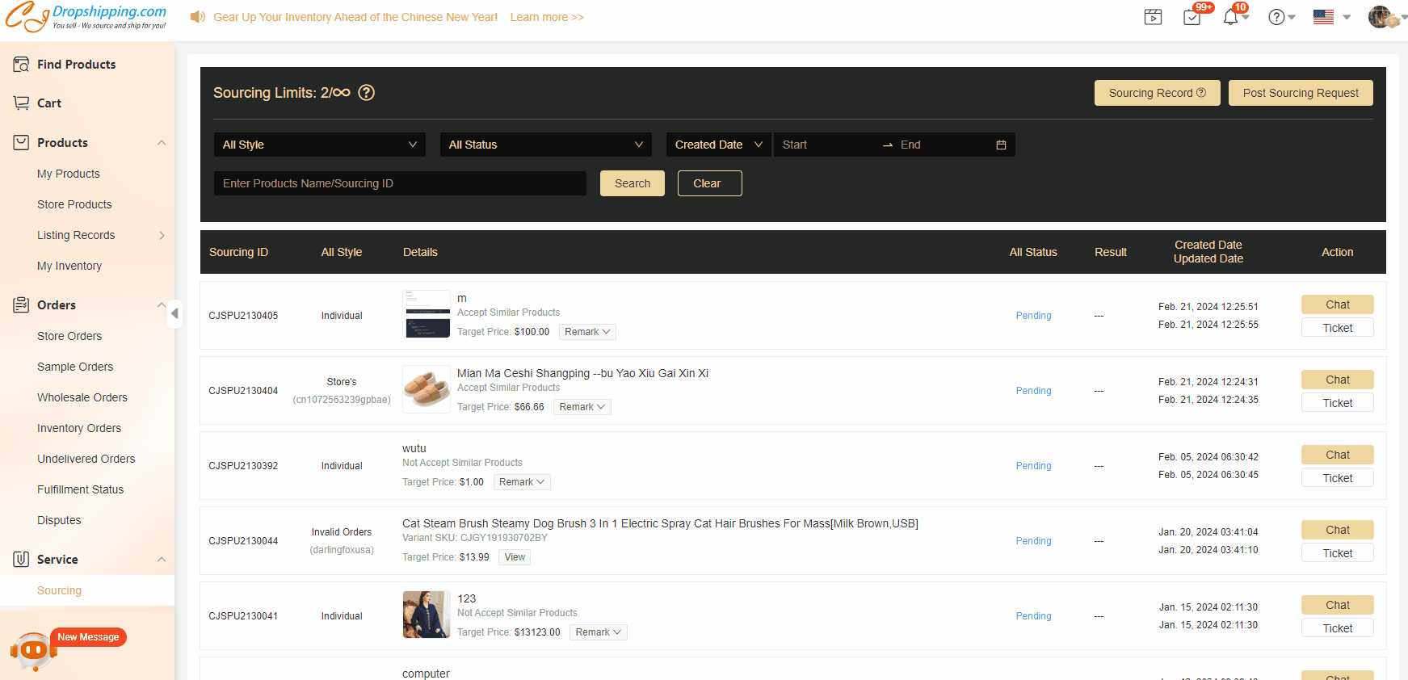This screenshot has width=1408, height=680.
Task: Open the calendar icon in date range
Action: (x=1001, y=145)
